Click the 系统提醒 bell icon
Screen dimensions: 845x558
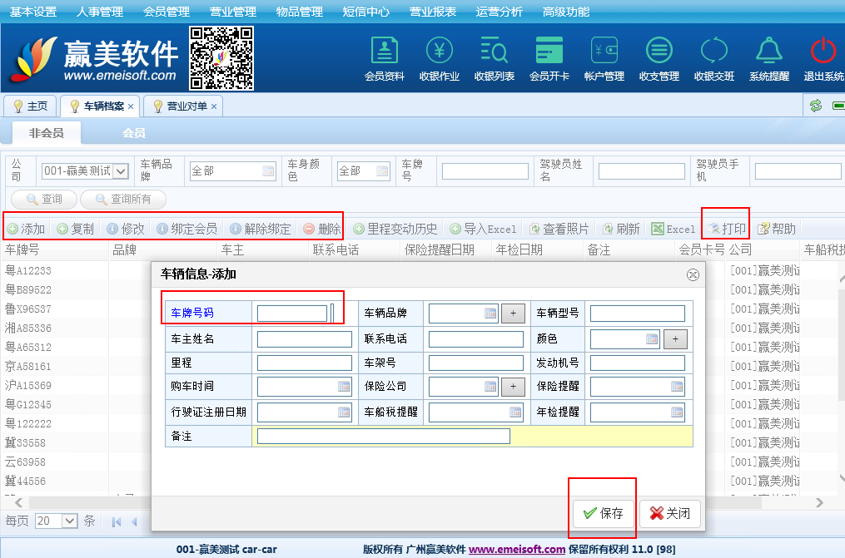coord(768,52)
